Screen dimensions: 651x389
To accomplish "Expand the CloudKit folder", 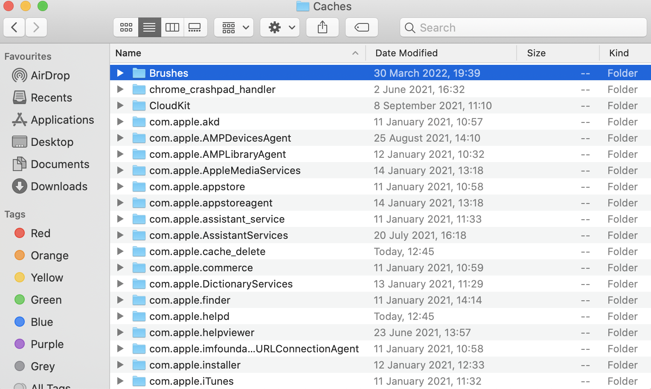I will pos(120,106).
